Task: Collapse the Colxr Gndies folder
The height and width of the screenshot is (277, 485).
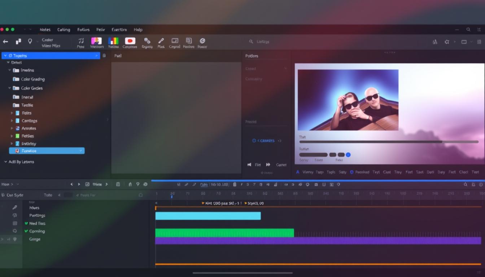Action: click(10, 88)
